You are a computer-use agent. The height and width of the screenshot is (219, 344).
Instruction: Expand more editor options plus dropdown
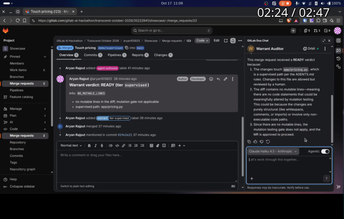coord(181,146)
